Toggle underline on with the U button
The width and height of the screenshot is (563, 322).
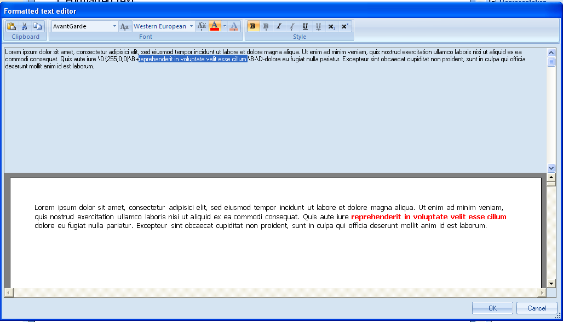(305, 26)
